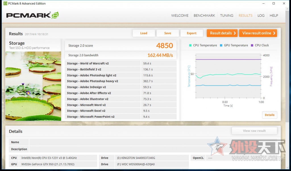The width and height of the screenshot is (291, 171).
Task: Click the Name input field in Details
Action: pyautogui.click(x=153, y=142)
